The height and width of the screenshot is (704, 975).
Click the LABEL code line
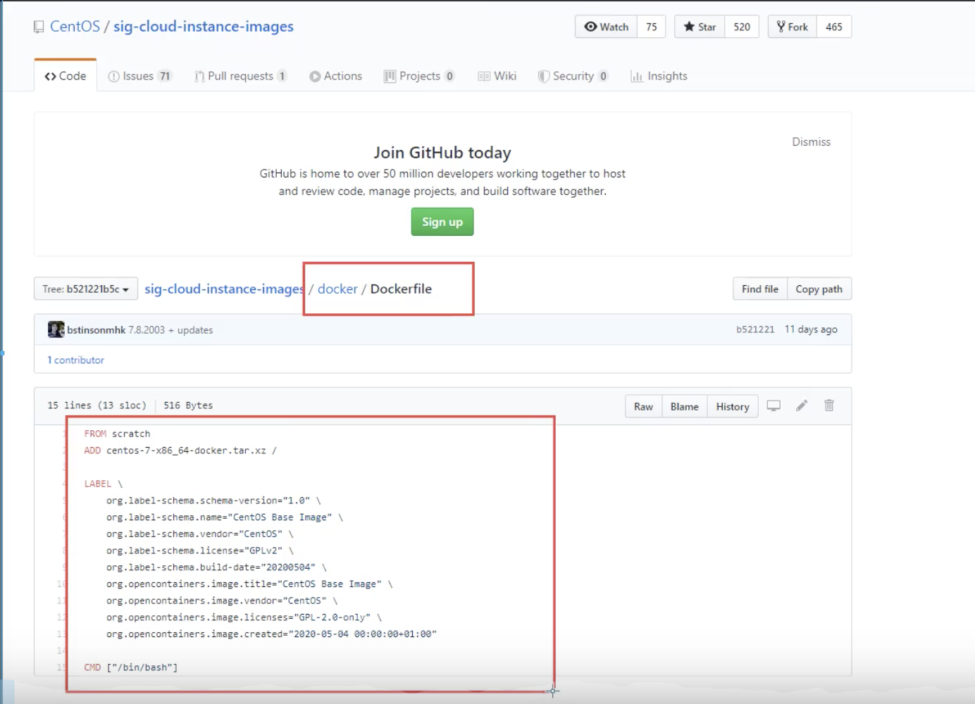(x=104, y=484)
